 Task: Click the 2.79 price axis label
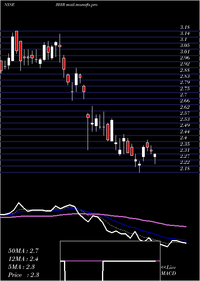click(185, 82)
